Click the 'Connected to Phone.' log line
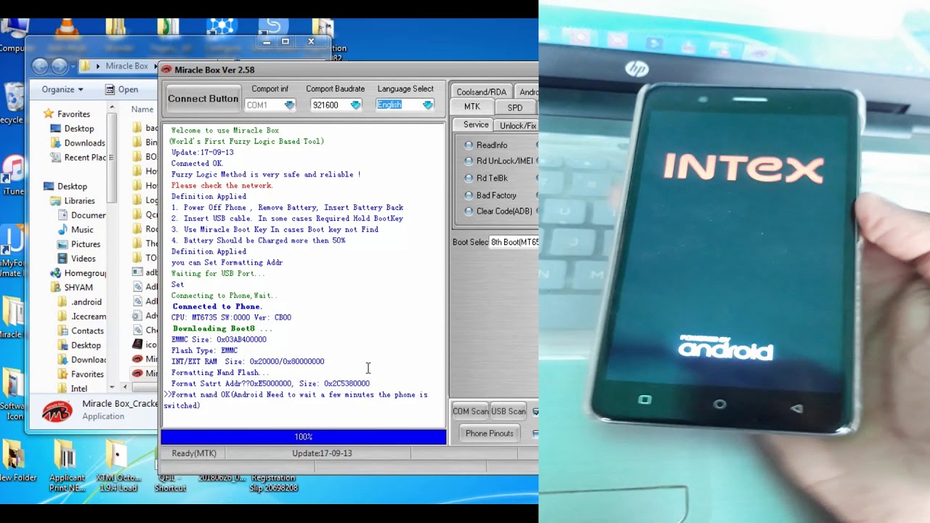This screenshot has height=523, width=930. 217,307
